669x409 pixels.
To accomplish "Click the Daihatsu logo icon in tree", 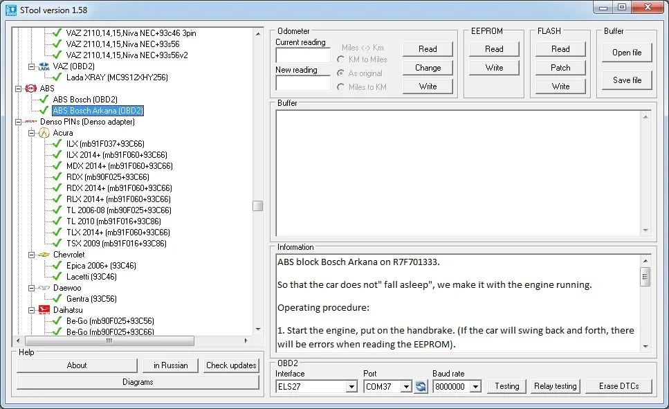I will click(x=44, y=310).
